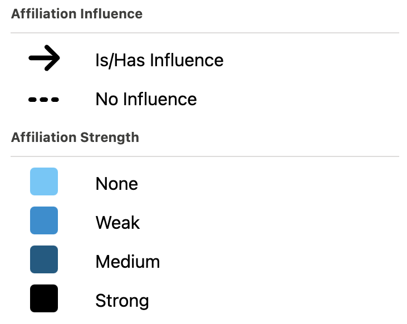Pick the Medium strength dark blue swatch

tap(44, 260)
